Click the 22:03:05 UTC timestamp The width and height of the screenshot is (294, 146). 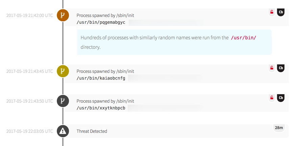[30, 131]
